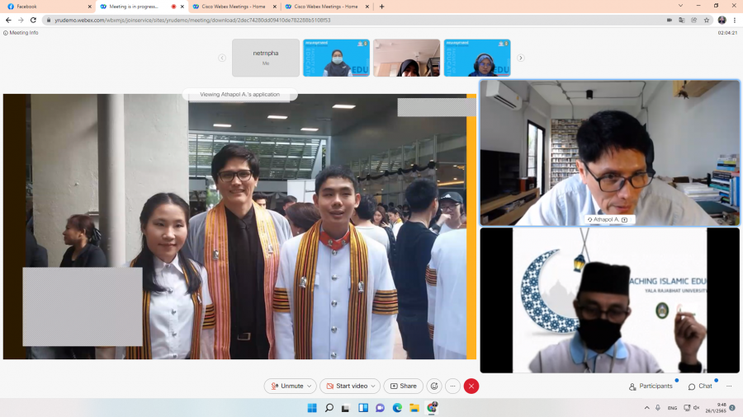Switch to the second Cisco Webex Meetings tab
The image size is (743, 417).
coord(324,7)
